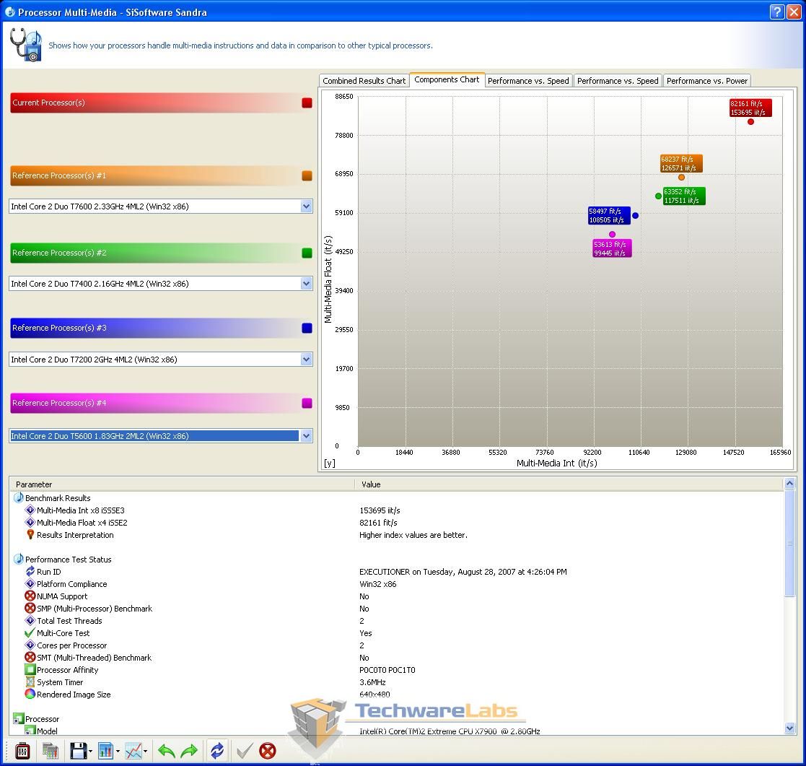Screen dimensions: 806x766
Task: Switch to Combined Results Chart tab
Action: coord(364,81)
